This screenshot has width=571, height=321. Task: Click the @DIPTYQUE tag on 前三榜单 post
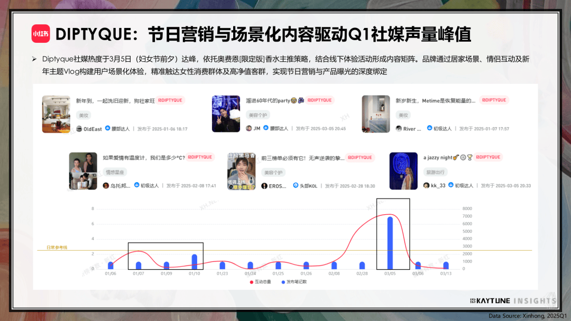click(360, 157)
